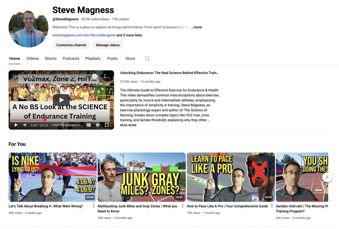Open the video player settings gear
The width and height of the screenshot is (339, 229).
point(97,125)
